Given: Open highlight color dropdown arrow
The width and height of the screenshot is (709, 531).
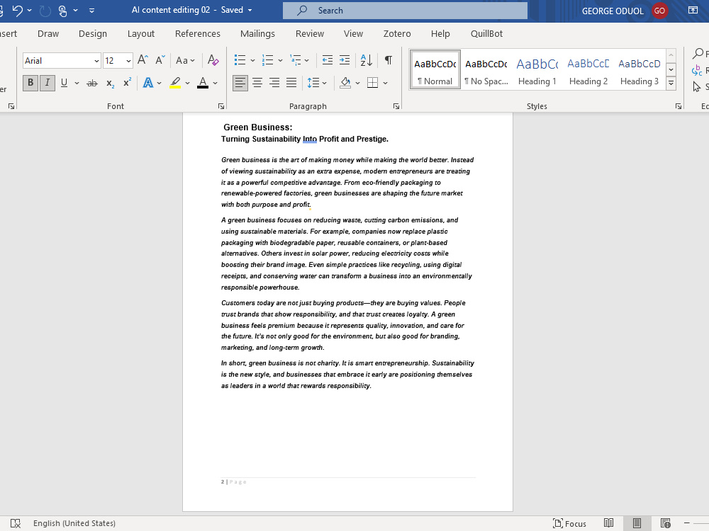Looking at the screenshot, I should (x=188, y=83).
